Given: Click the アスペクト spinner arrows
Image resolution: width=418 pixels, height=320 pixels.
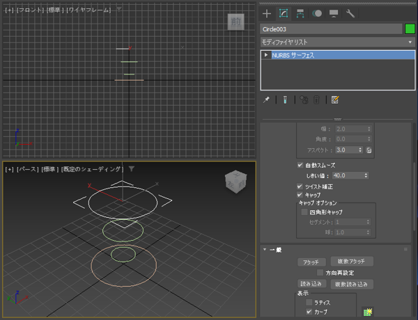Looking at the screenshot, I should (x=360, y=150).
